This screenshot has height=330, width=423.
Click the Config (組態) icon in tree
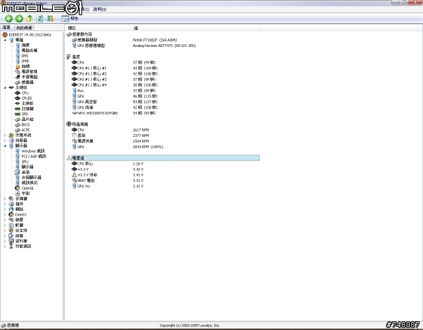click(11, 235)
